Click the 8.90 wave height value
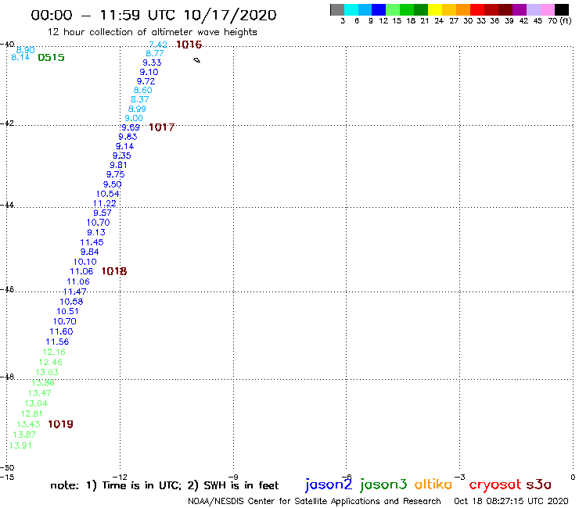 click(26, 50)
